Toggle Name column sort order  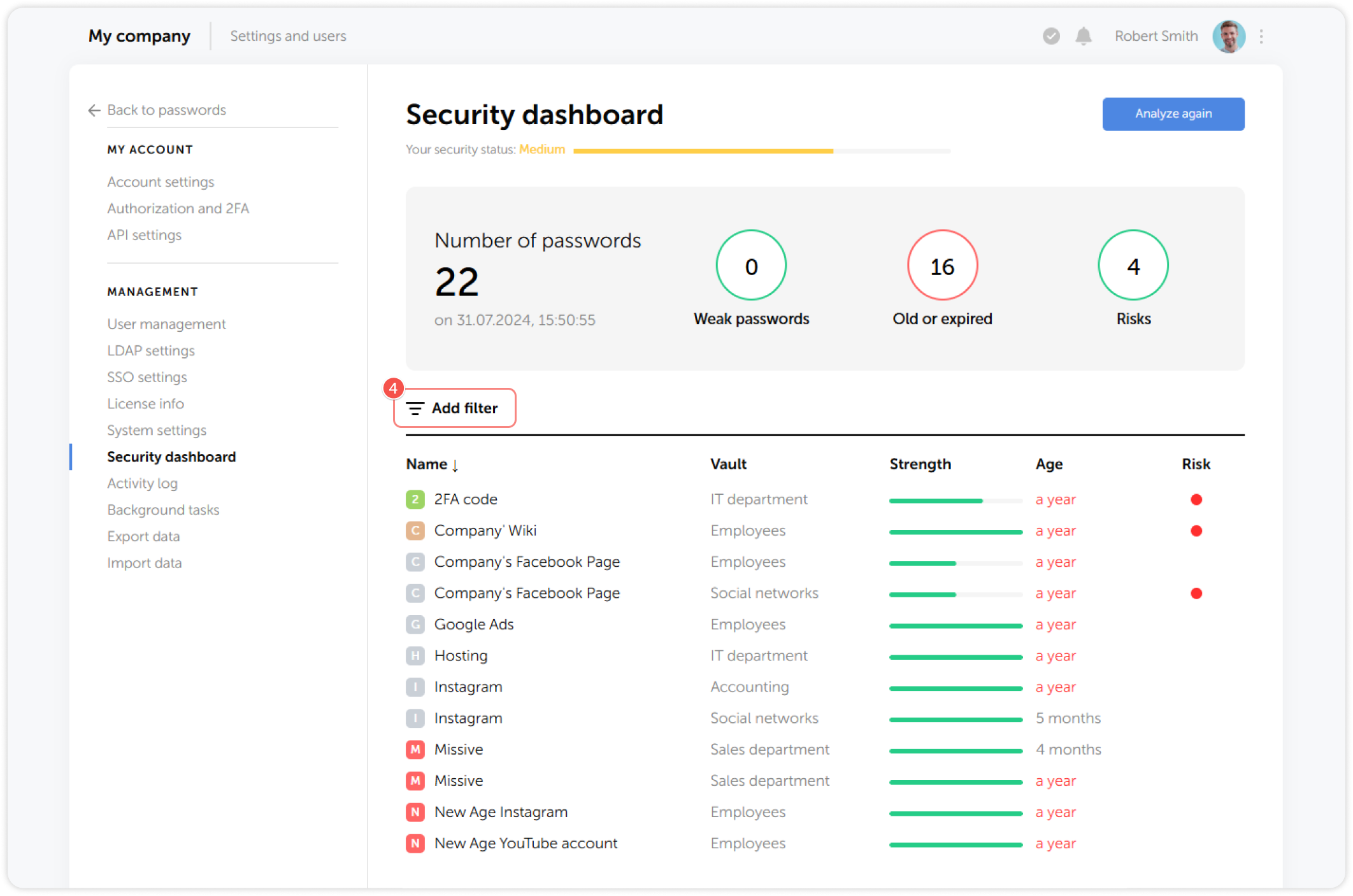[x=455, y=465]
